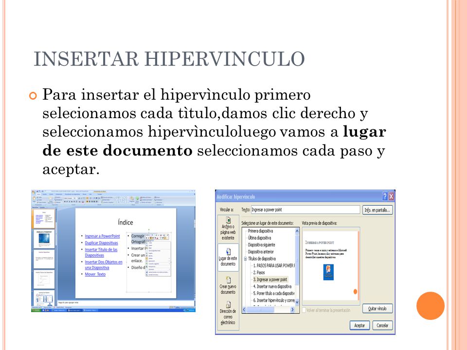Select slide 3. Ingresar a power point

coord(270,280)
